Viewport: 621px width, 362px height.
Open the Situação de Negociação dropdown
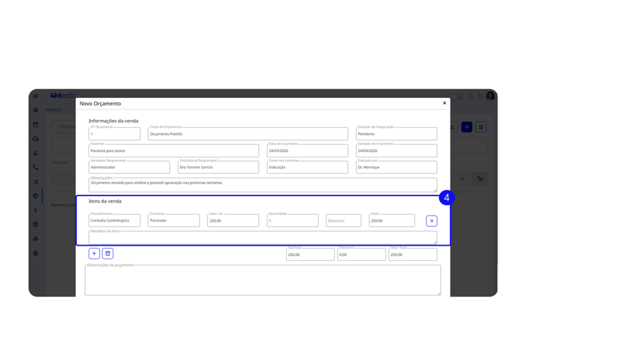click(396, 134)
